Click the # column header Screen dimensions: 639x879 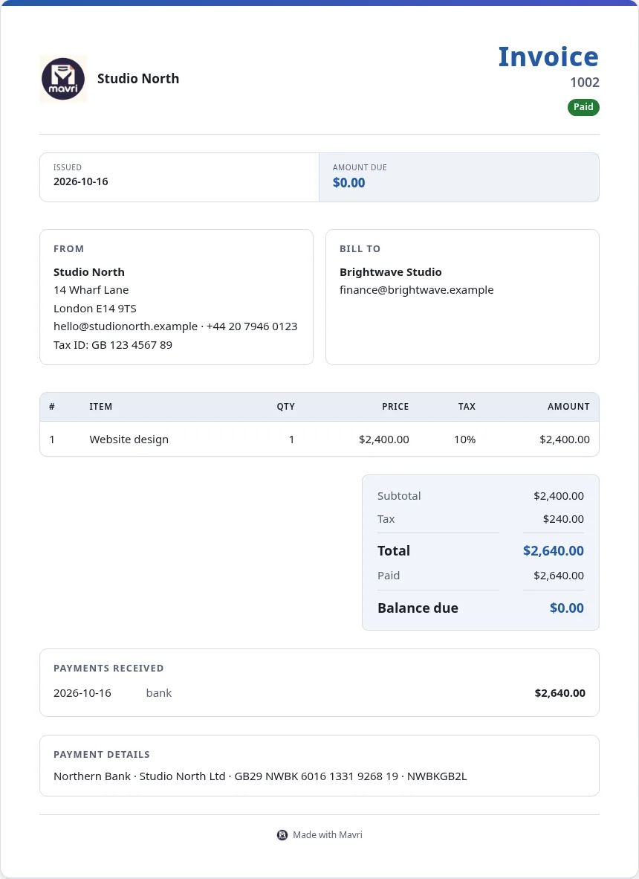pyautogui.click(x=52, y=407)
